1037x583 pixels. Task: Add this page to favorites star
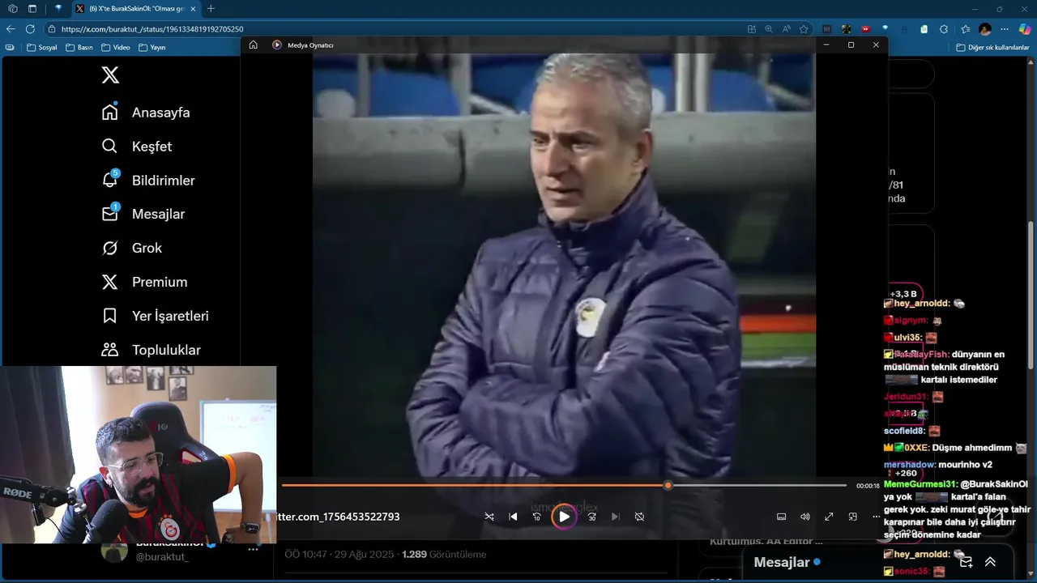804,29
